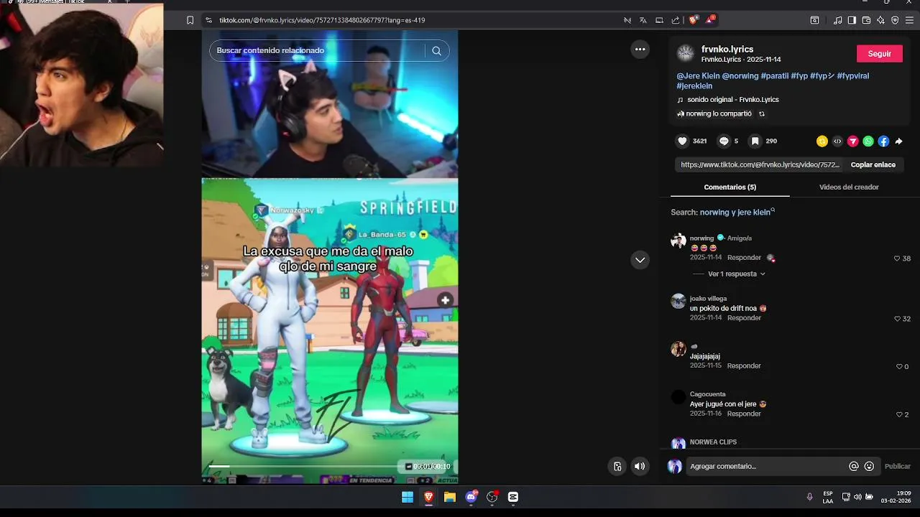This screenshot has height=517, width=920.
Task: Click Copiar enlace button
Action: pos(873,165)
